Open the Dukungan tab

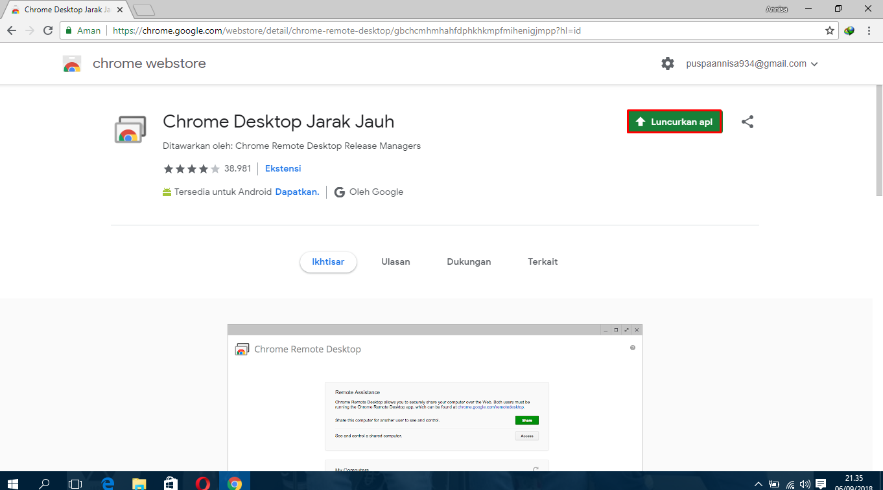469,262
